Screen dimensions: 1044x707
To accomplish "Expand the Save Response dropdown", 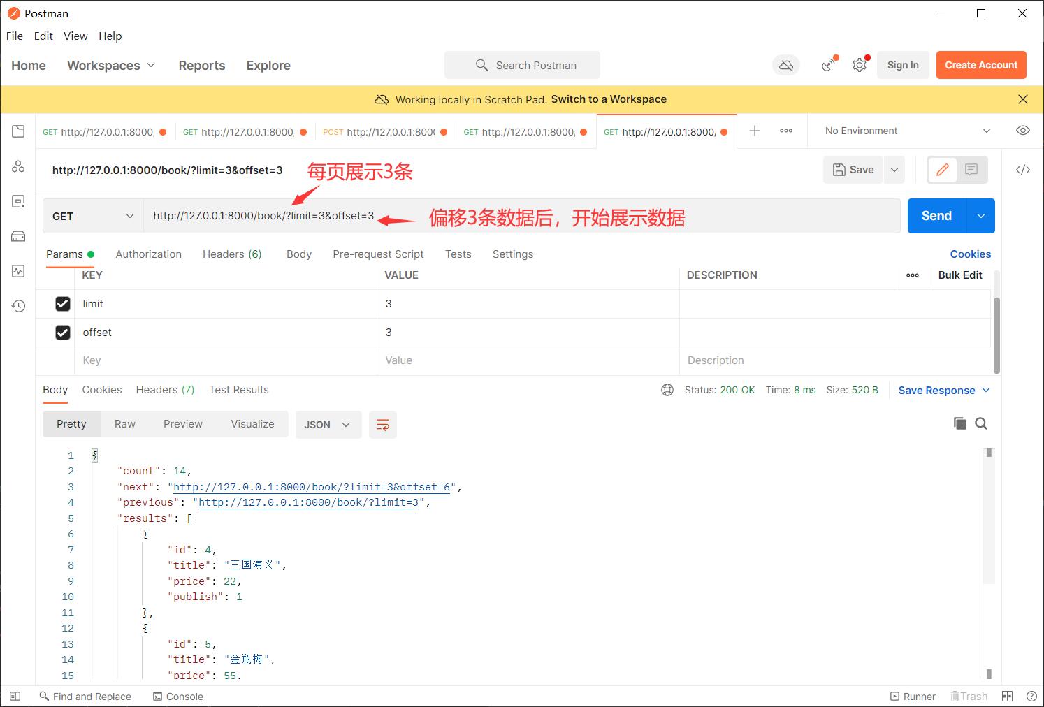I will [944, 390].
